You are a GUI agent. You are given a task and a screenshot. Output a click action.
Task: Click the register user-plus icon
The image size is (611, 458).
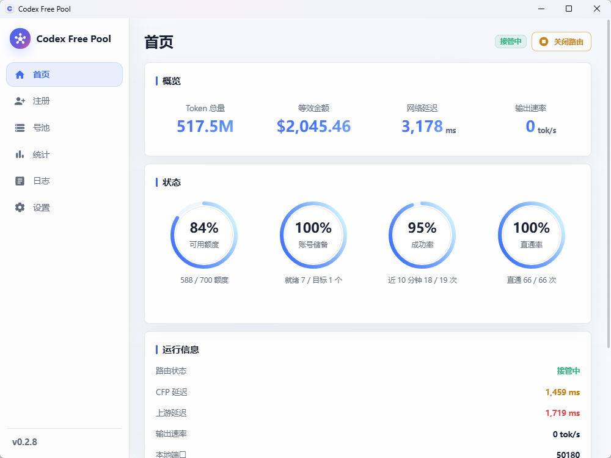point(20,101)
